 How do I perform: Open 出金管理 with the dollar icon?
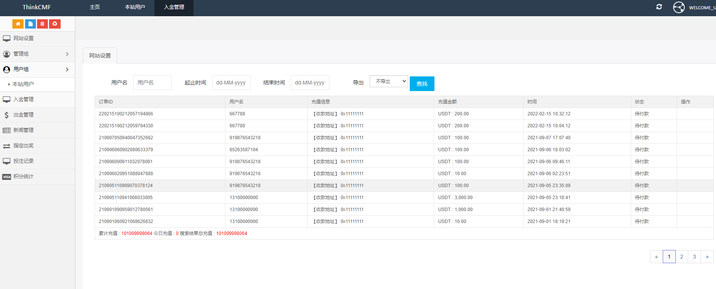click(x=23, y=115)
